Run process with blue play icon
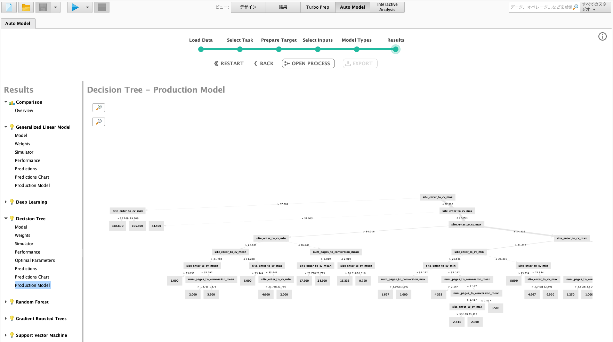Viewport: 613px width, 342px height. coord(75,7)
